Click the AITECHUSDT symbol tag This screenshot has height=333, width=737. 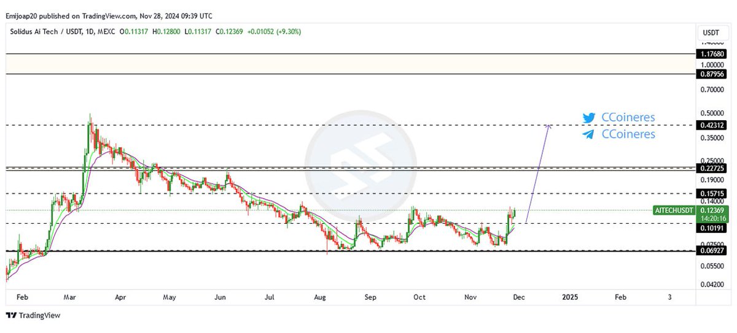tap(674, 210)
